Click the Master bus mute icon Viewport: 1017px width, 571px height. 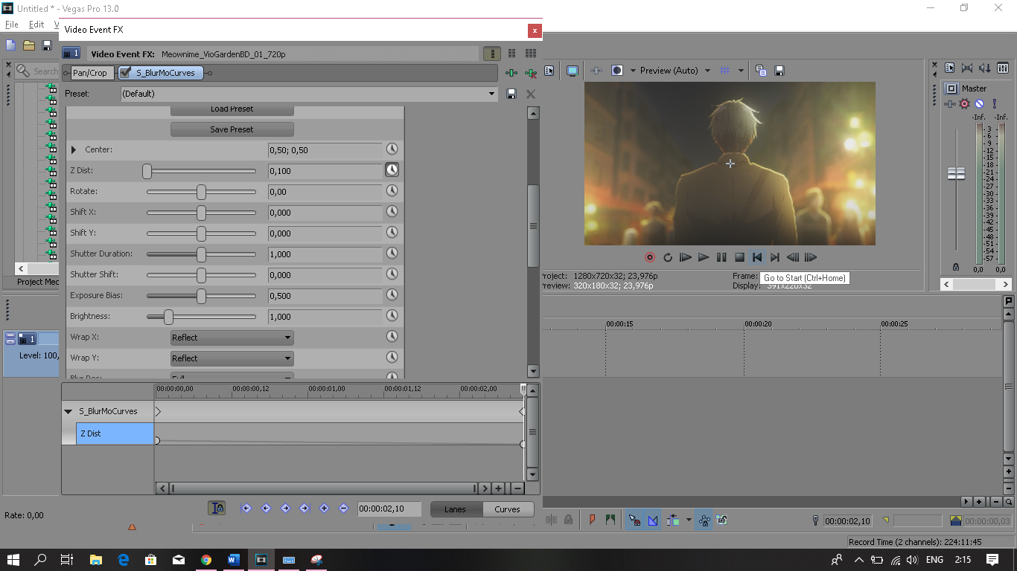pyautogui.click(x=980, y=104)
